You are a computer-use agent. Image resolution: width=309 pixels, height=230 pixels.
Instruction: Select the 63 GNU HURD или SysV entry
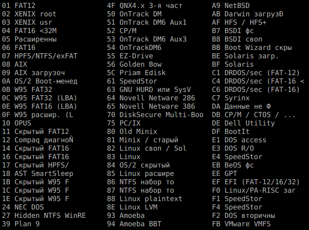tap(149, 90)
